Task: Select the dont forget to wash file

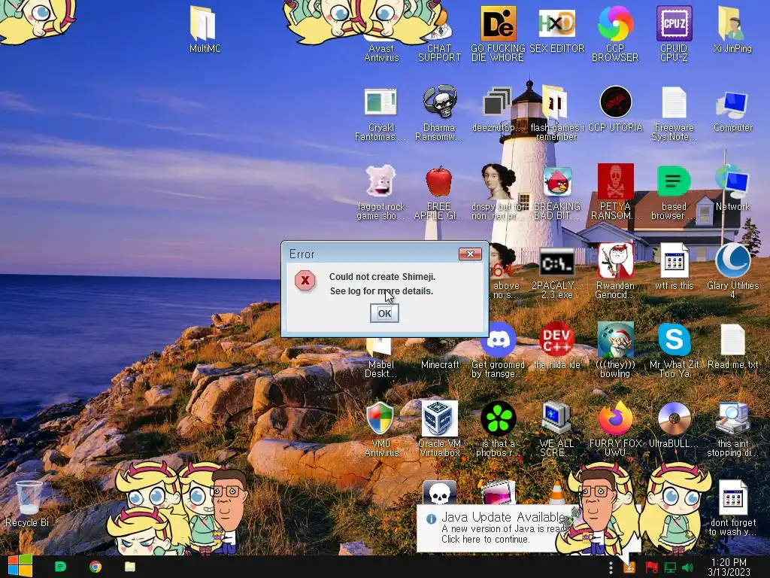Action: (732, 498)
